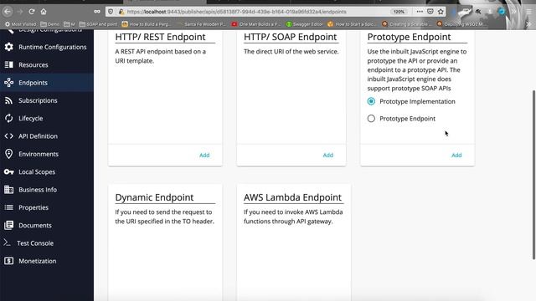This screenshot has height=301, width=536.
Task: Click the HTTP/ REST Endpoint heading
Action: (160, 37)
